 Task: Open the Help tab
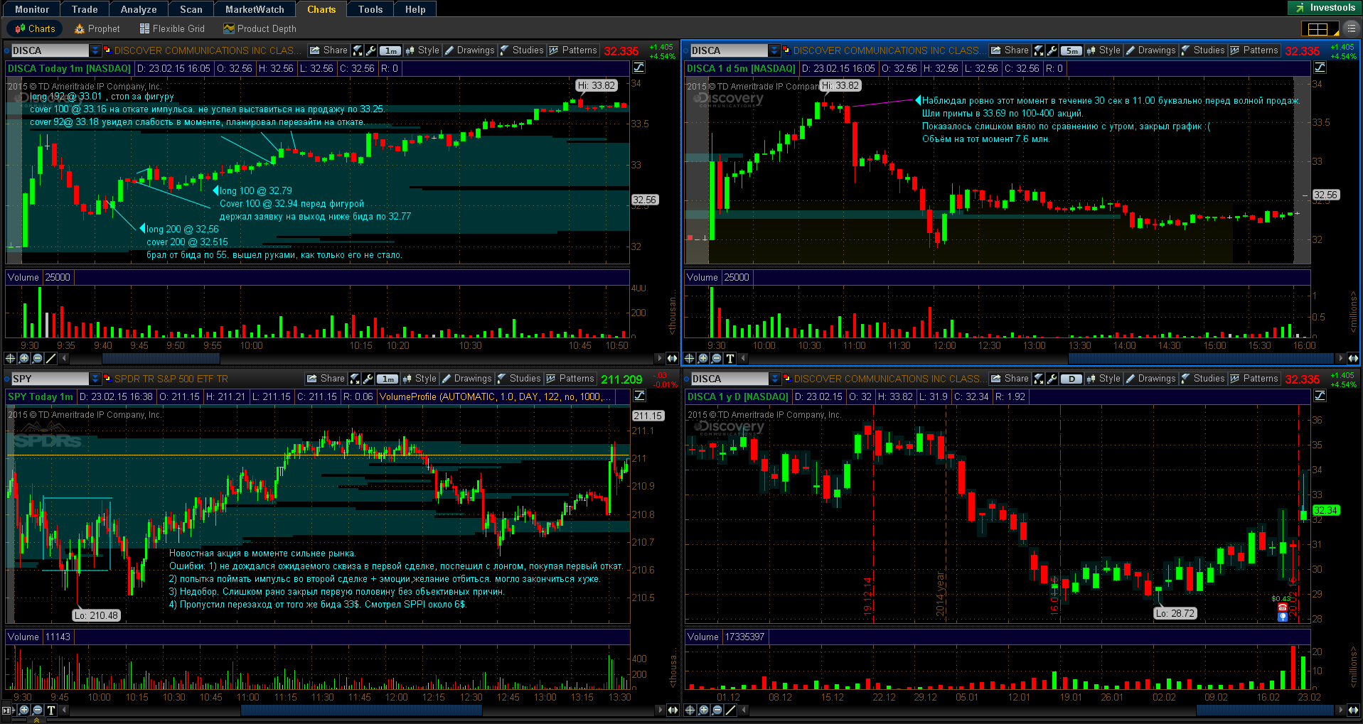415,9
